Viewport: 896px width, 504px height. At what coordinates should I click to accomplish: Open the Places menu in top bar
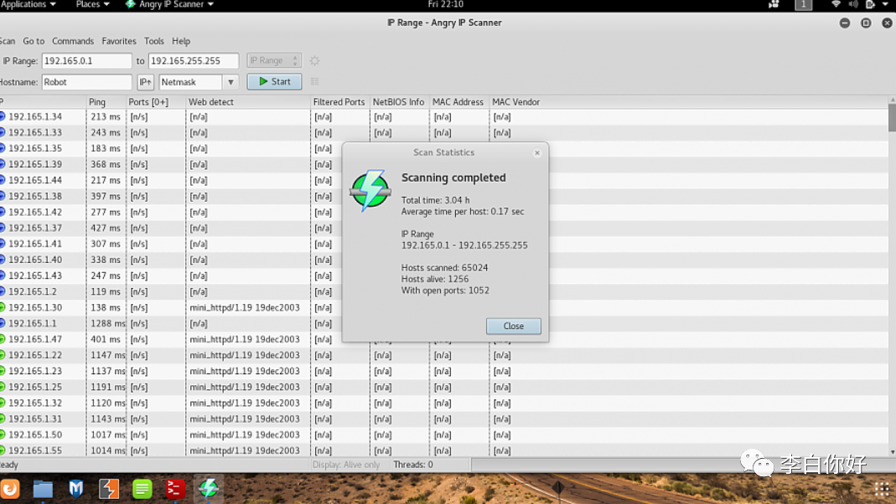coord(92,4)
